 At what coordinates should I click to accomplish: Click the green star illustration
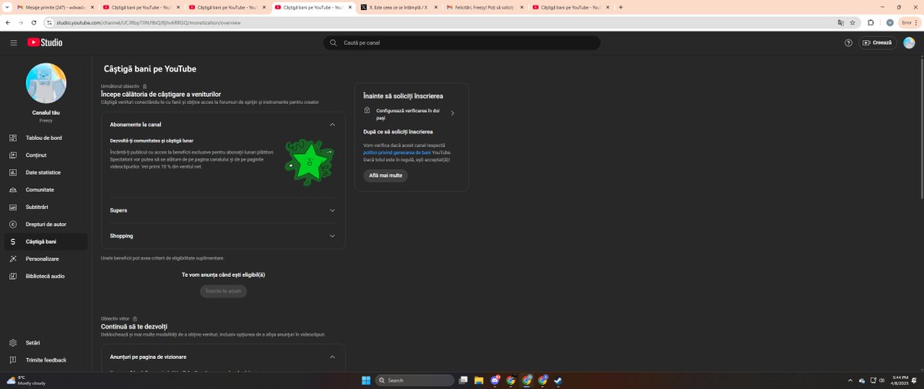(x=308, y=161)
